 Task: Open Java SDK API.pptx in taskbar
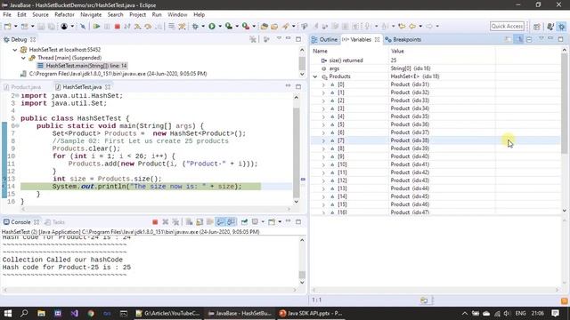(x=311, y=313)
